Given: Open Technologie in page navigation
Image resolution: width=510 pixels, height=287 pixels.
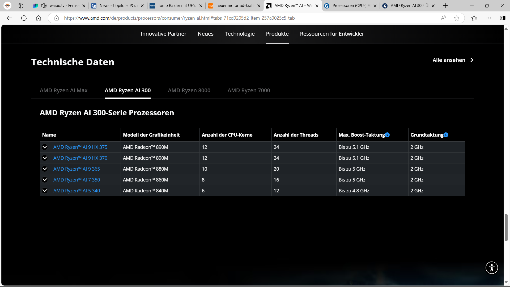Looking at the screenshot, I should coord(239,34).
